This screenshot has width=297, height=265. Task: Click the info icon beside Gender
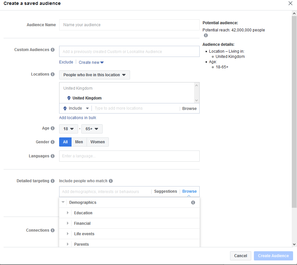[53, 142]
